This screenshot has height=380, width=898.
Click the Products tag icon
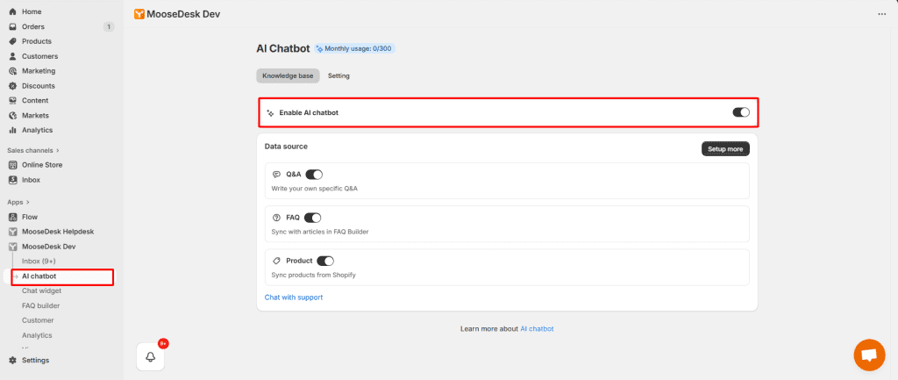pos(12,41)
